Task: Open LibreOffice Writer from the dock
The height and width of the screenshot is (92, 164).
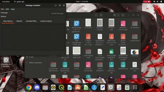Action: click(x=69, y=87)
